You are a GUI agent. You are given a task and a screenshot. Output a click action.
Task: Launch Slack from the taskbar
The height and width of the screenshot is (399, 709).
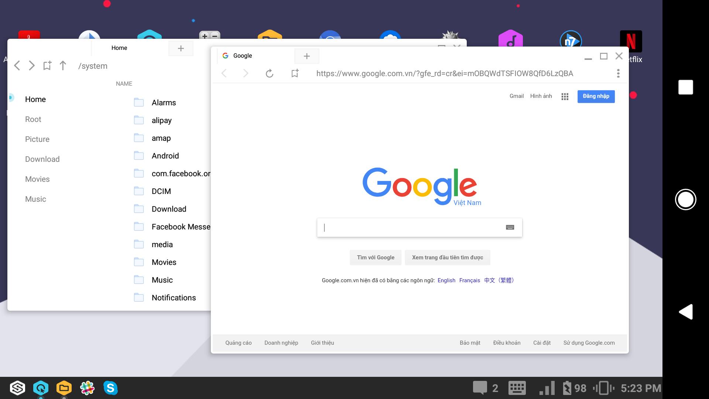pos(87,388)
